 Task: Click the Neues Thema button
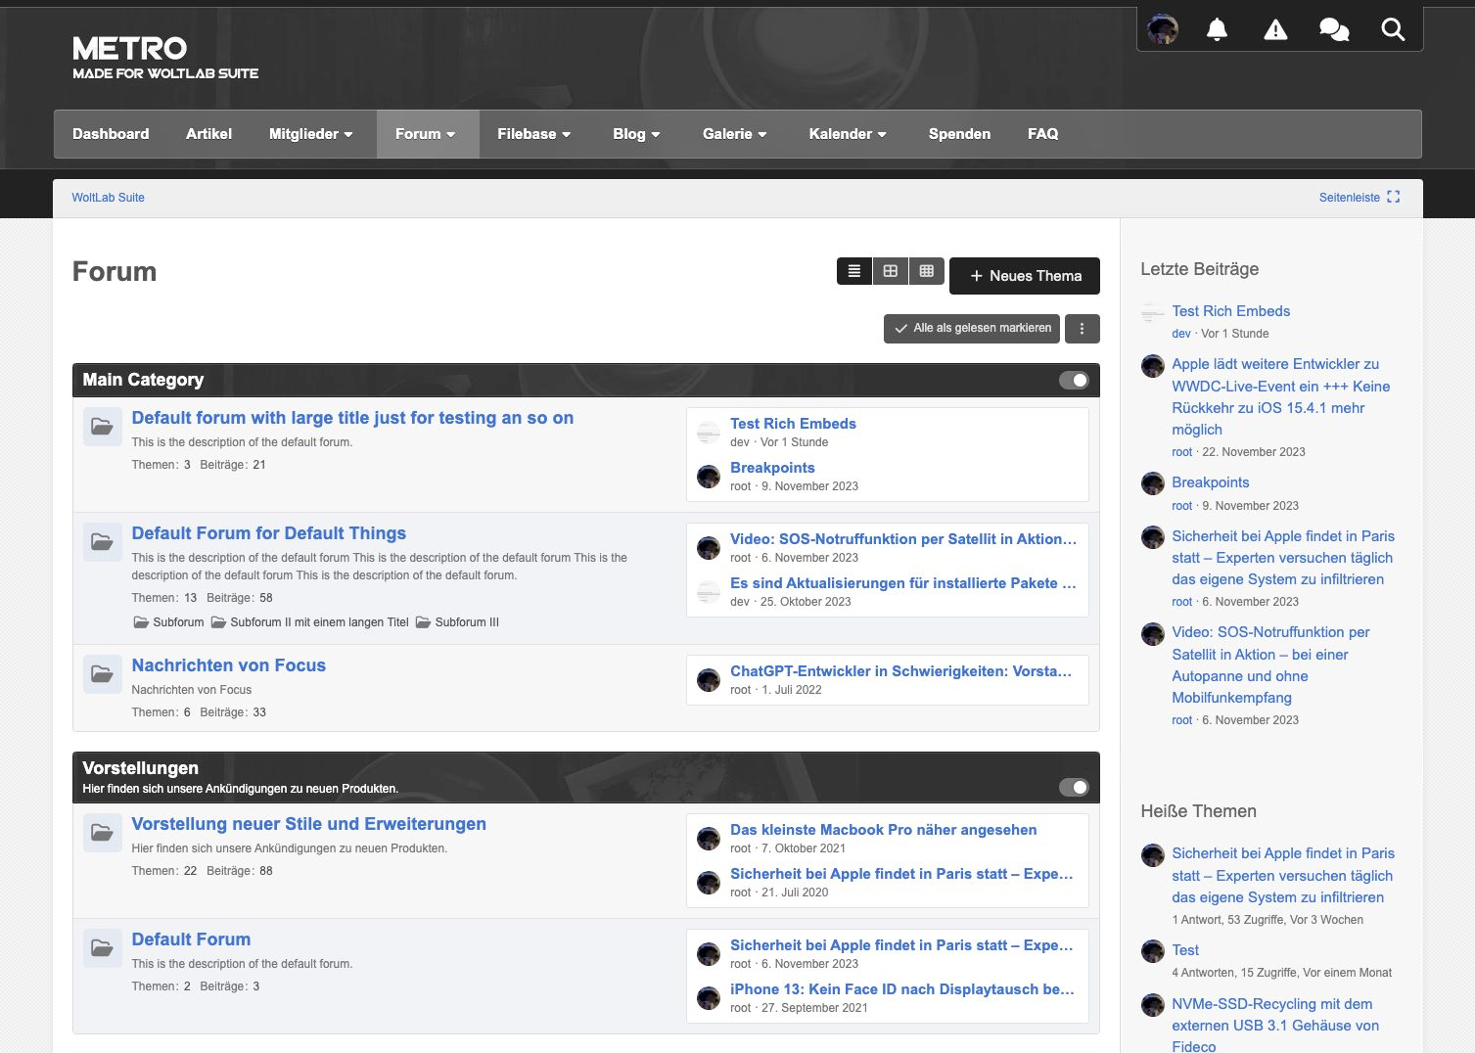pyautogui.click(x=1024, y=276)
